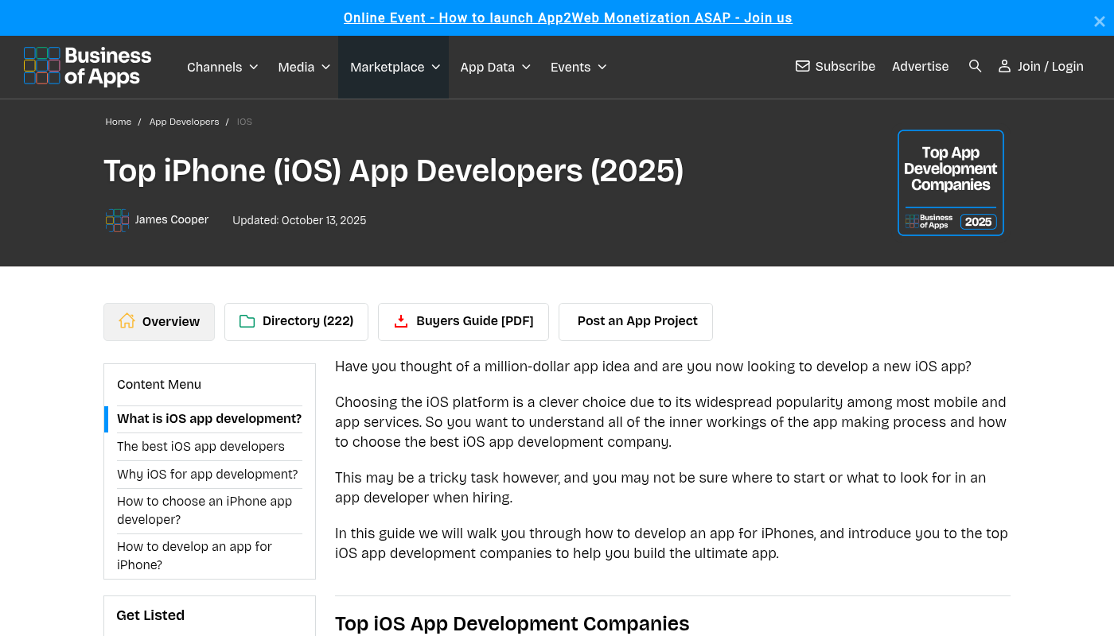Go to App Developers breadcrumb
The height and width of the screenshot is (636, 1114).
point(184,122)
